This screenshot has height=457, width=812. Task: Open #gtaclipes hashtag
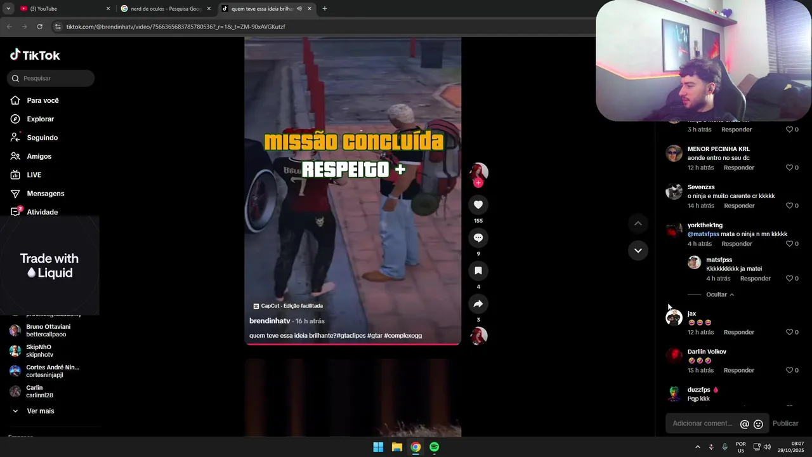point(351,336)
